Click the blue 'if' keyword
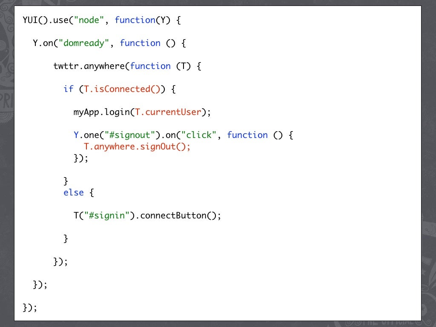The width and height of the screenshot is (436, 327). coord(69,89)
